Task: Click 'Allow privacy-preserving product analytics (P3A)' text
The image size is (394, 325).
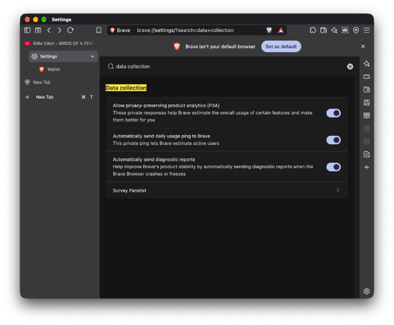Action: (166, 106)
